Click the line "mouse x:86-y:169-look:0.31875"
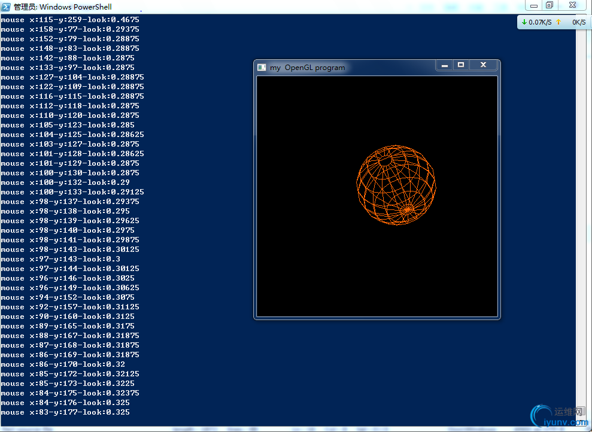The width and height of the screenshot is (592, 432). click(x=70, y=355)
